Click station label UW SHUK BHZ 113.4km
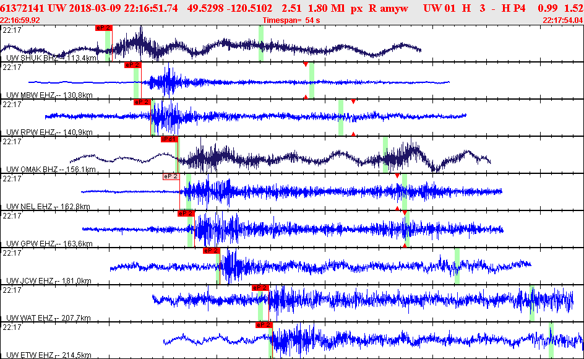Image resolution: width=584 pixels, height=359 pixels. 52,58
